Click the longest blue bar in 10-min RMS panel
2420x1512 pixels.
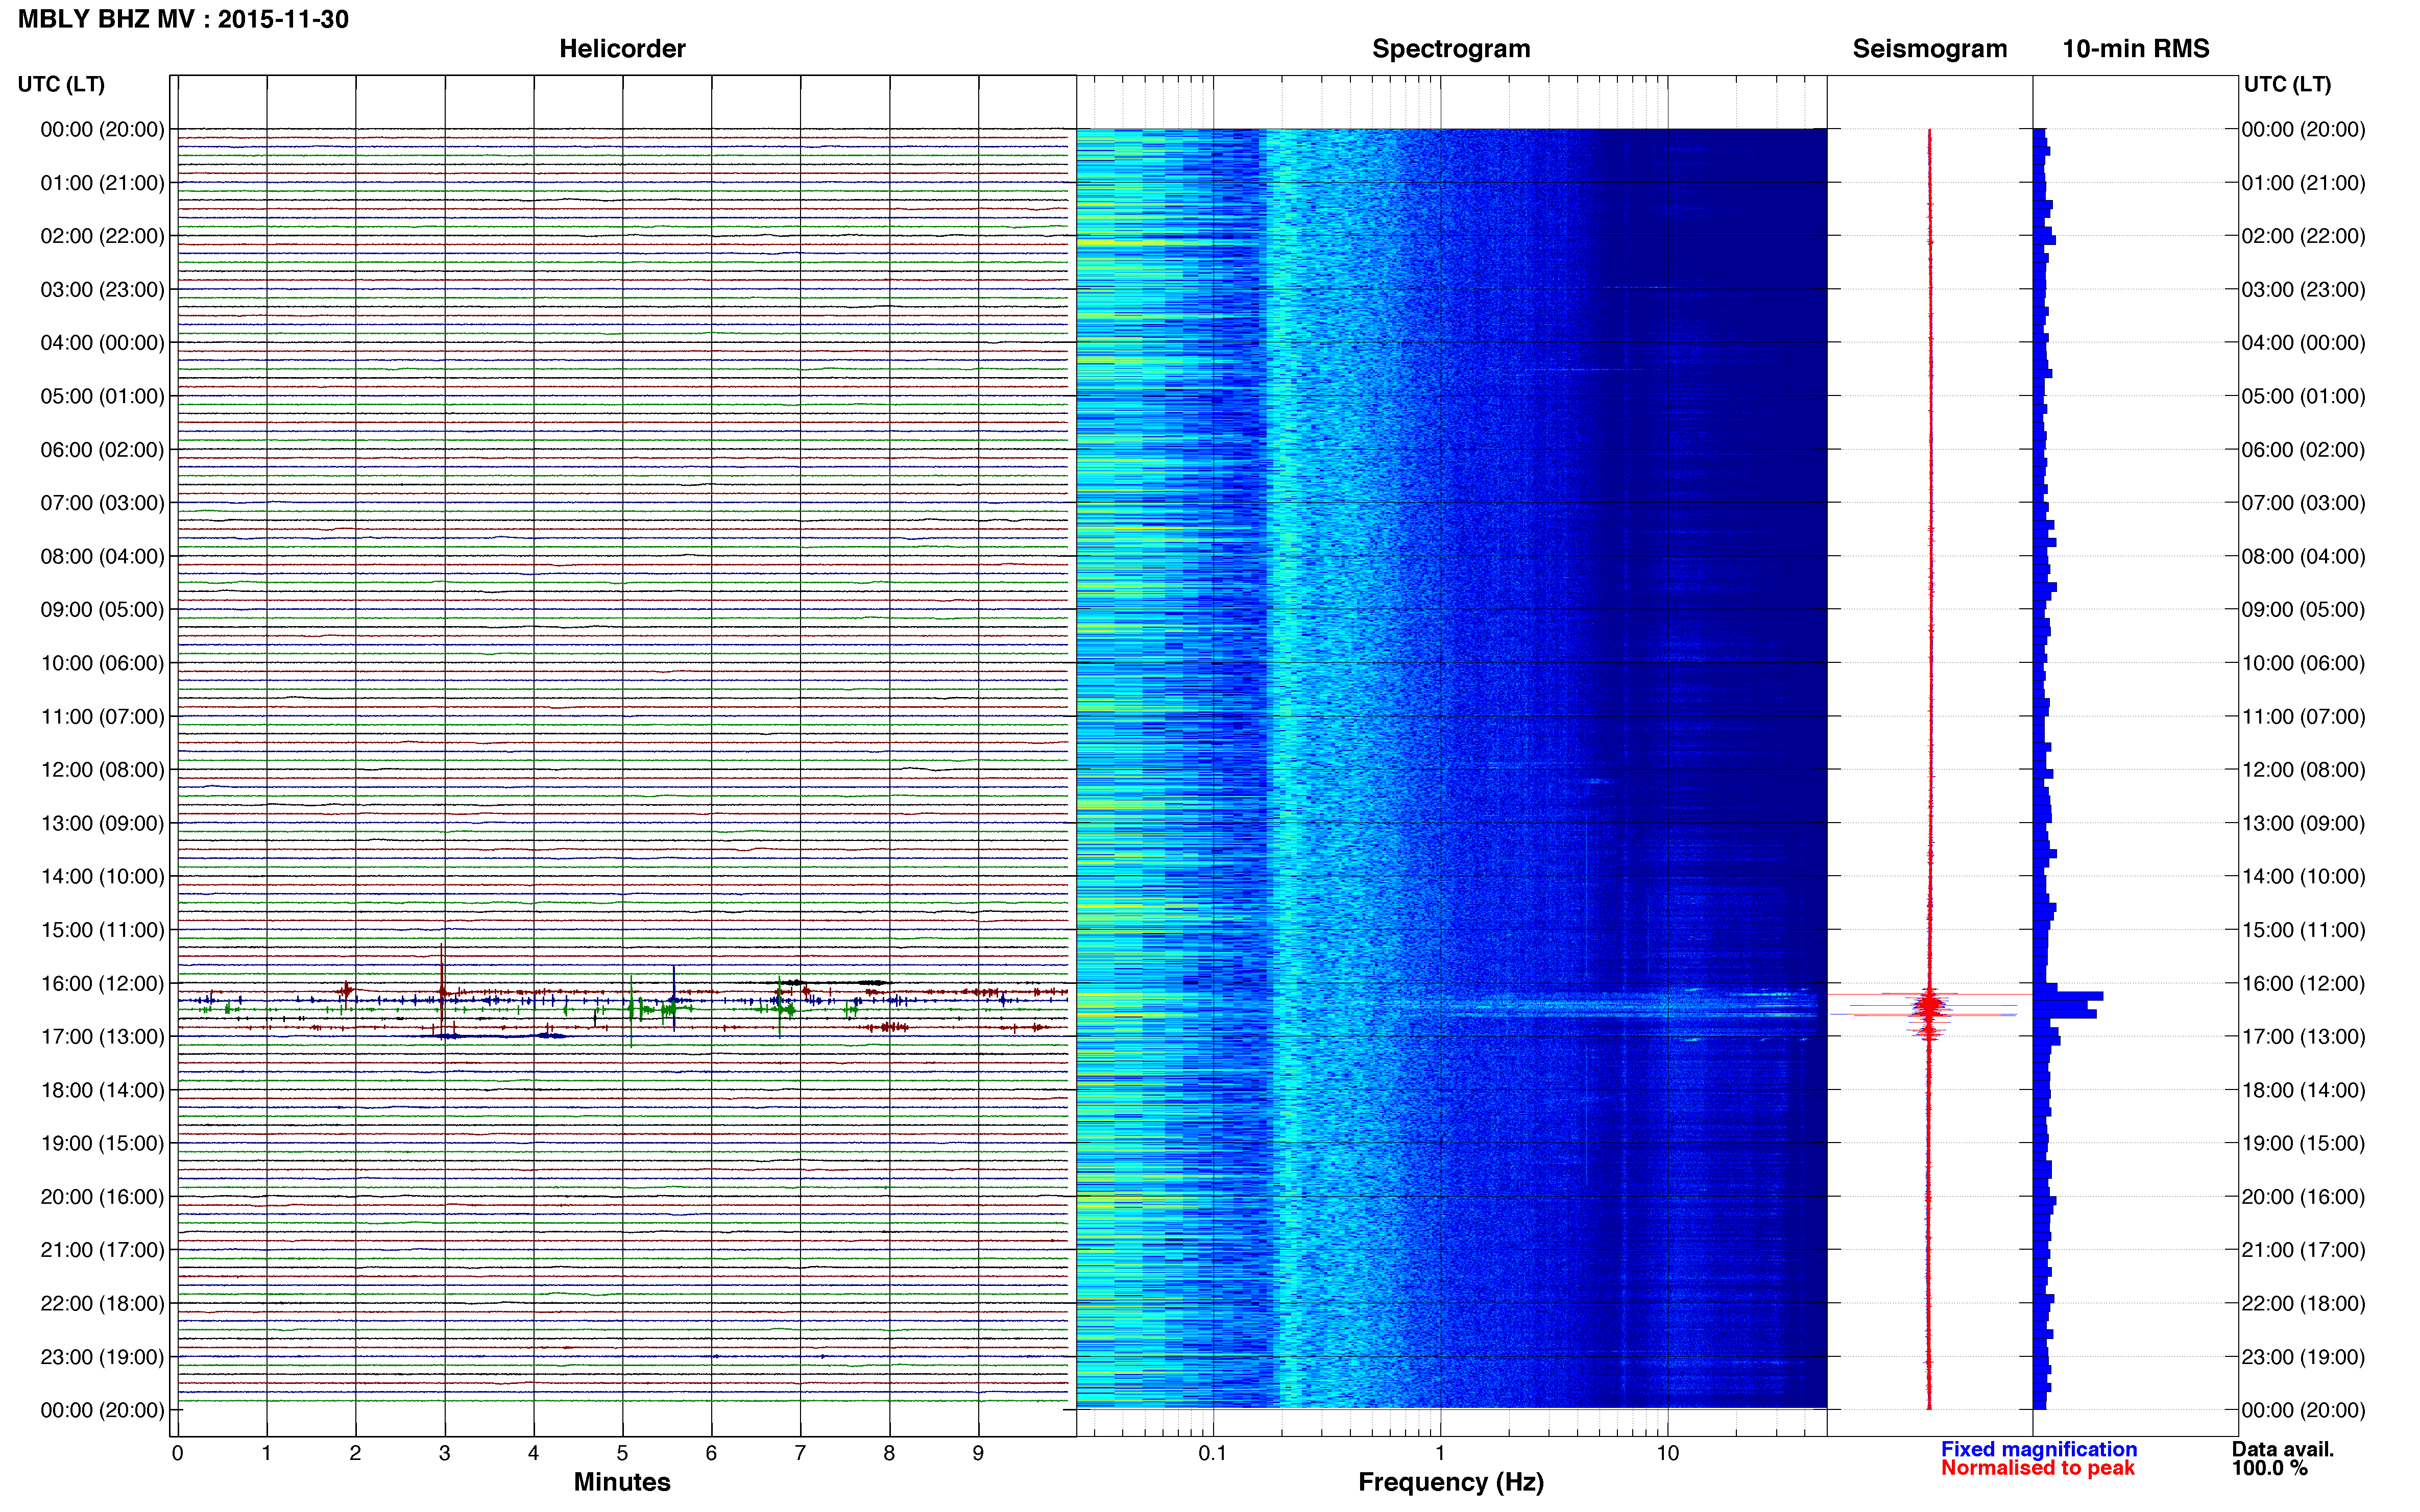(x=2069, y=996)
